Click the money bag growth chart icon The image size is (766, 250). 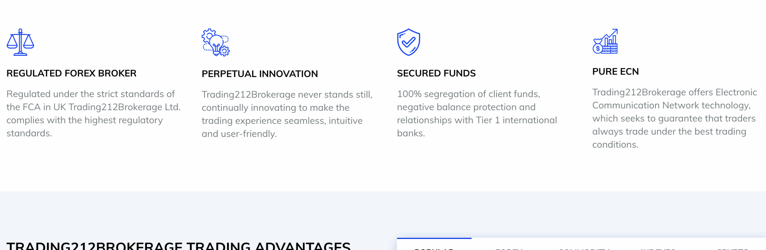(605, 41)
